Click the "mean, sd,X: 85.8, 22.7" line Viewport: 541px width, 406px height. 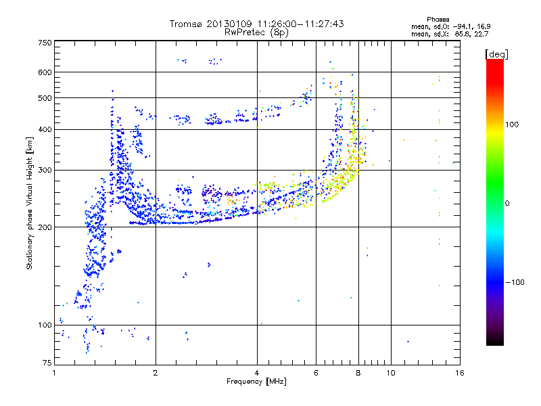450,35
